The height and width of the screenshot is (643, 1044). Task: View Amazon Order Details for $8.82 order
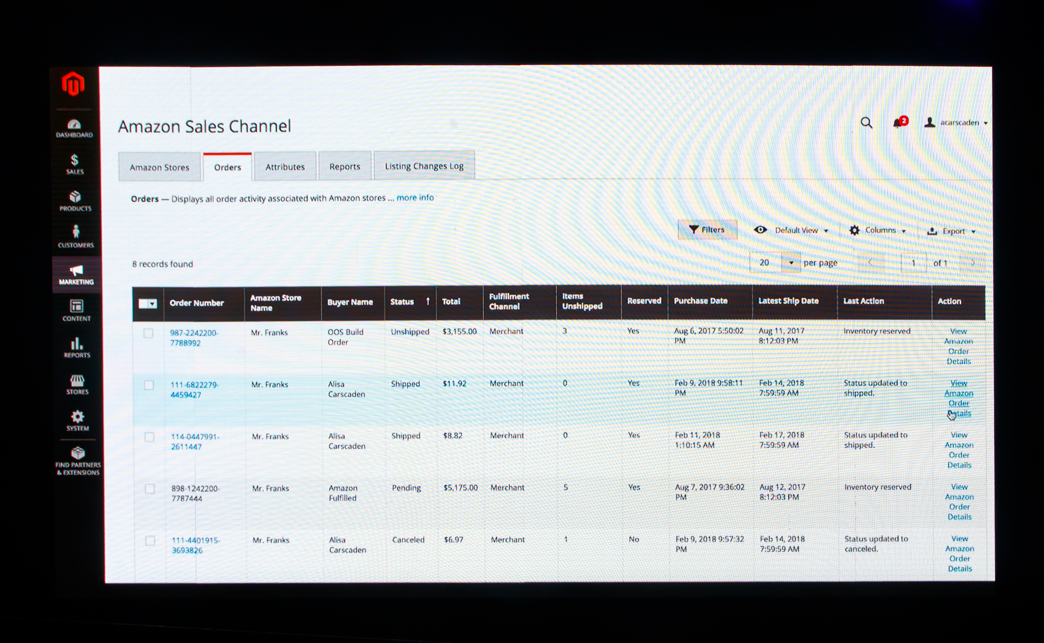(959, 450)
